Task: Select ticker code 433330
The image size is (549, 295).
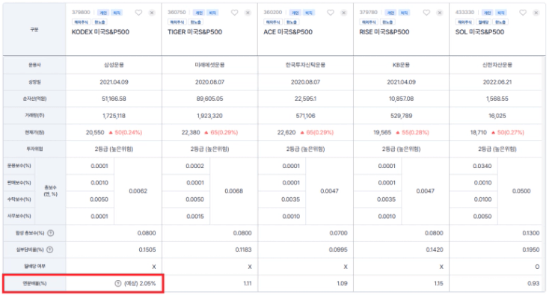Action: [x=464, y=12]
